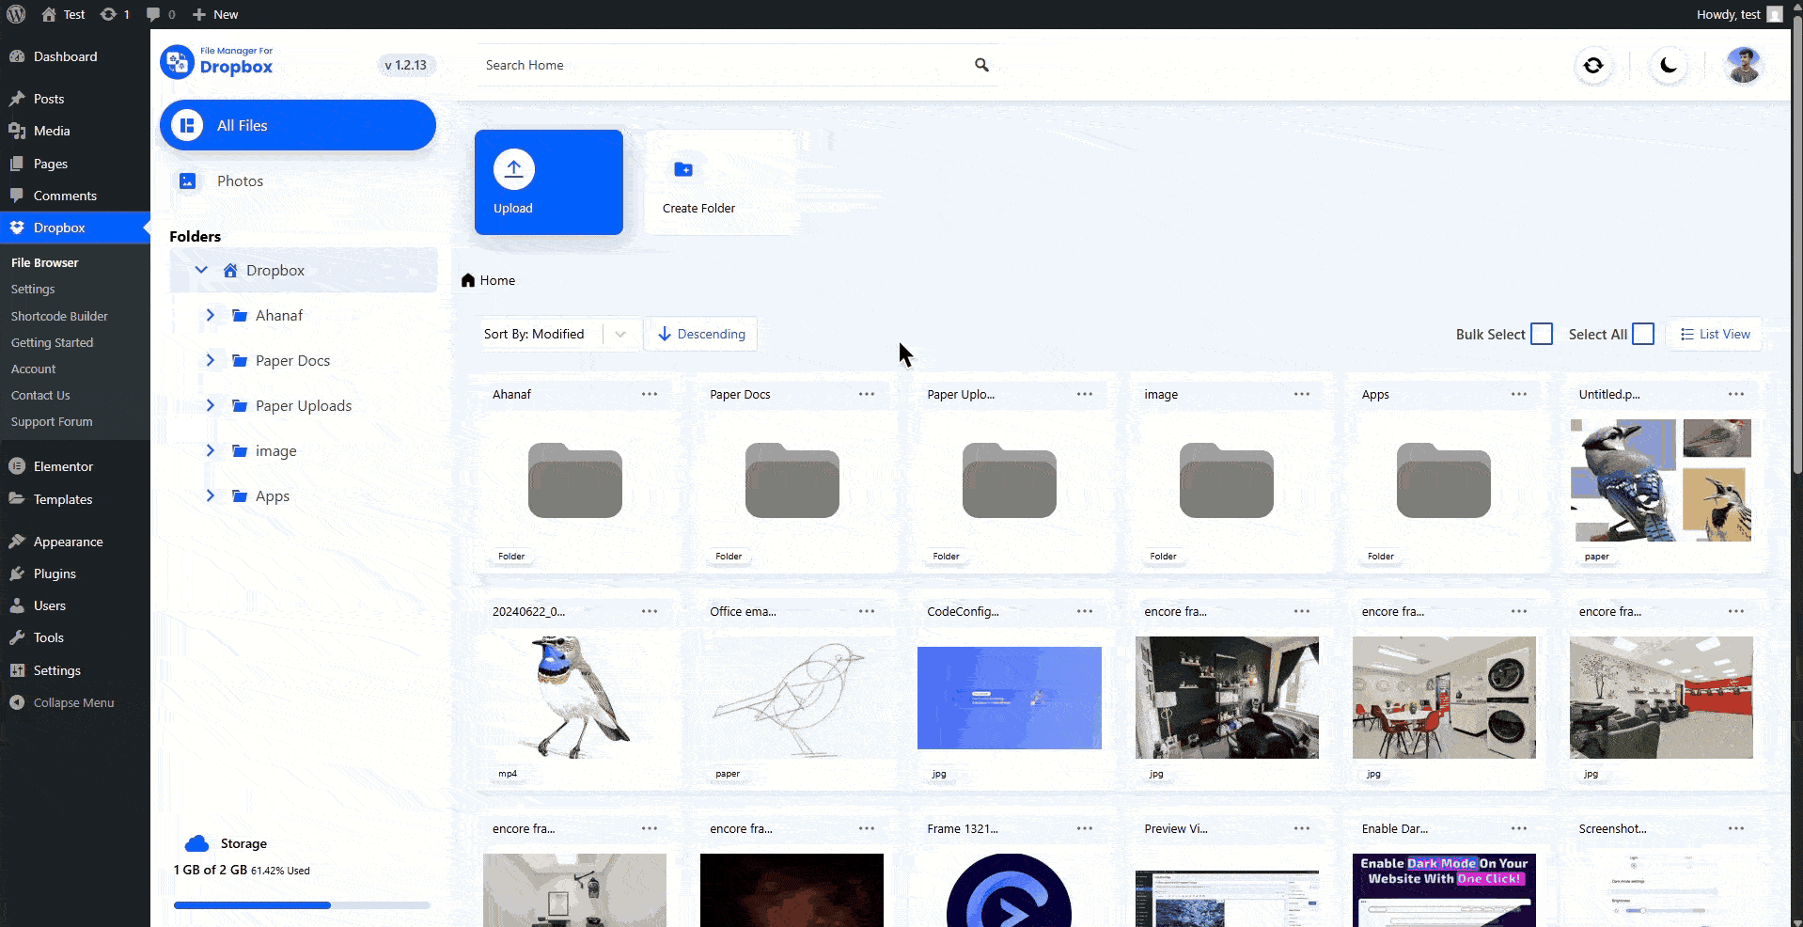The image size is (1803, 927).
Task: Expand the Paper Docs tree folder
Action: pos(210,360)
